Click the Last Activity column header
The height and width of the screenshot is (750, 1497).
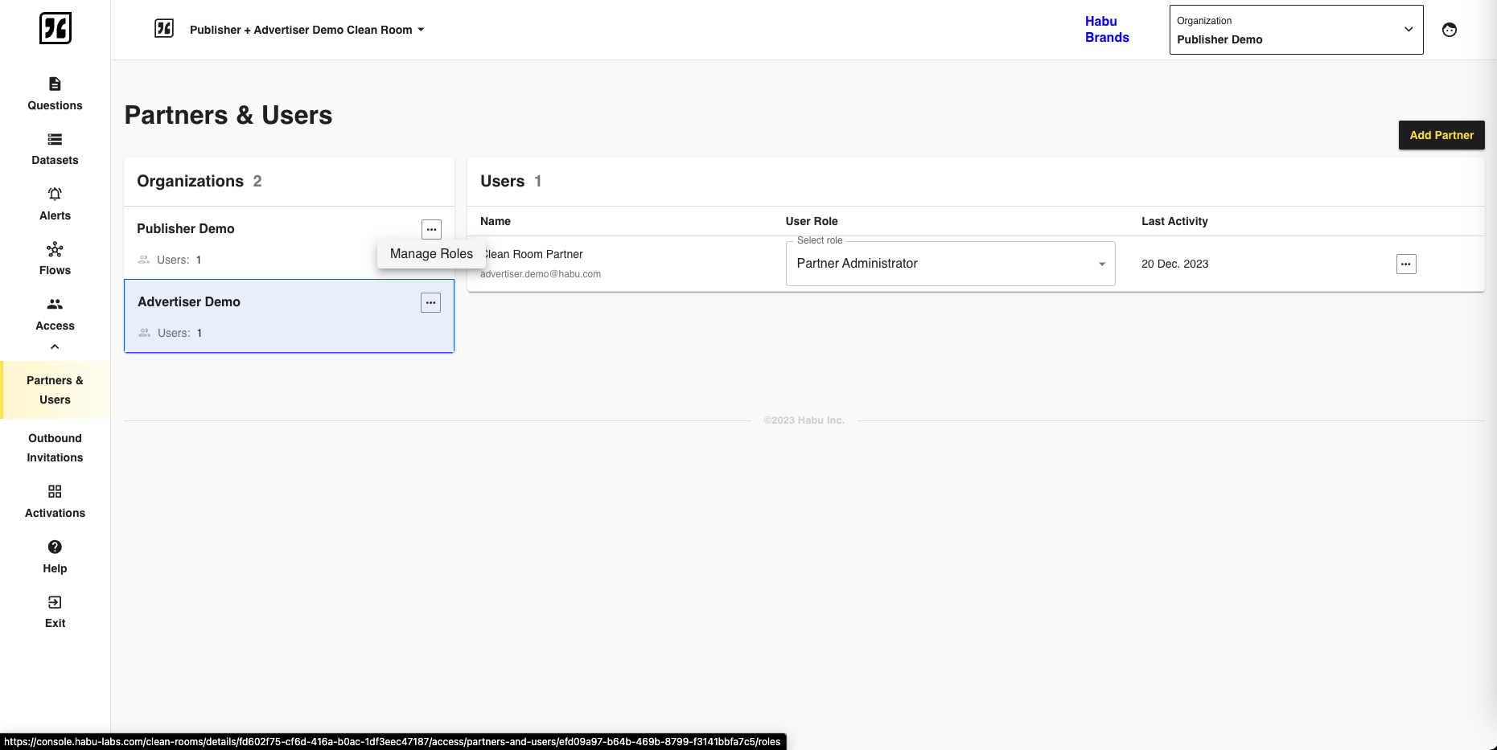[x=1174, y=221]
